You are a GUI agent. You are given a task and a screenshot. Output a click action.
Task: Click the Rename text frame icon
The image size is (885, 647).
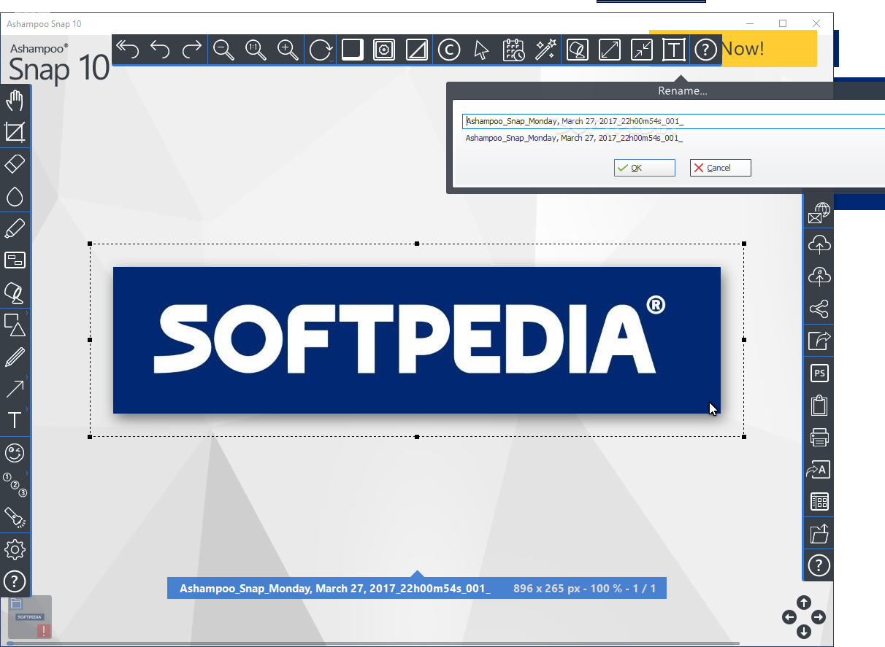674,50
